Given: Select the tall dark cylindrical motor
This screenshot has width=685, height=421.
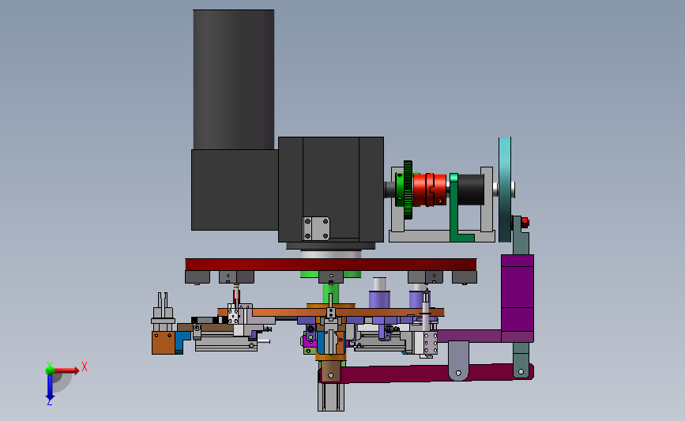Looking at the screenshot, I should 234,80.
